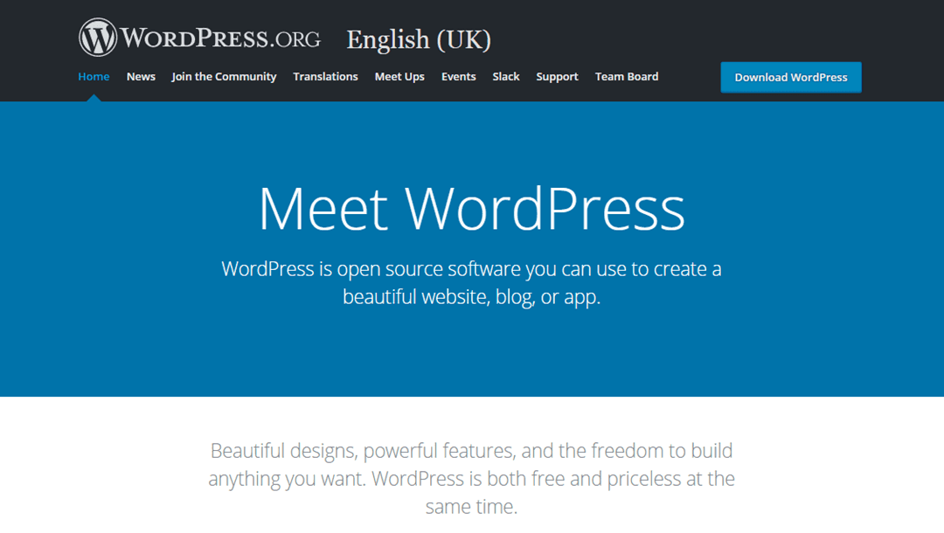Screen dimensions: 944x533
Task: Open the Team Board menu item
Action: tap(627, 77)
